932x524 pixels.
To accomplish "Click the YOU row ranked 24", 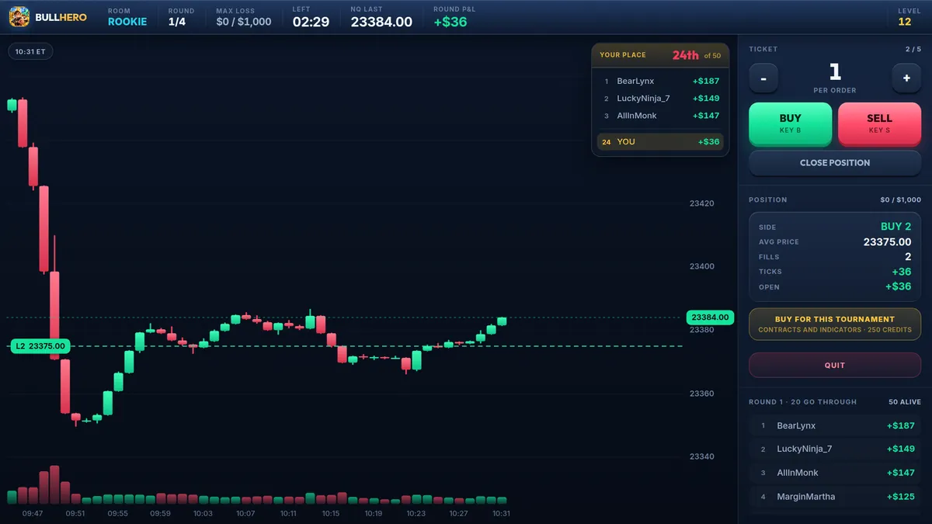I will point(661,142).
